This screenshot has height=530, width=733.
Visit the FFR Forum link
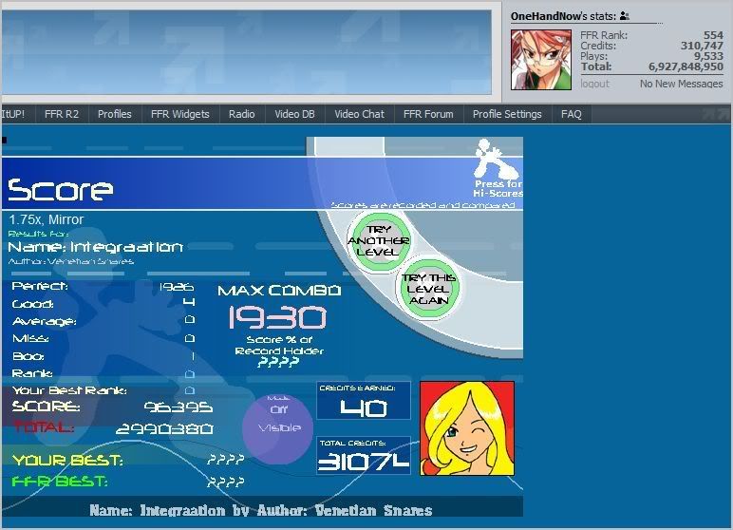(x=428, y=114)
